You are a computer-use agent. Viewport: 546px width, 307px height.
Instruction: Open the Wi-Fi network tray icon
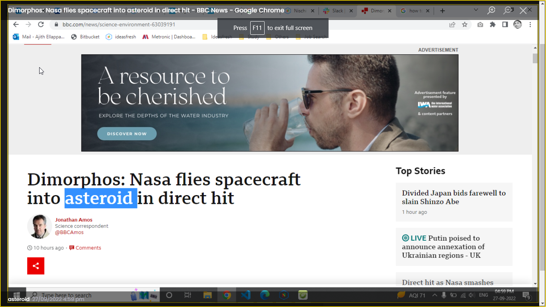[463, 295]
